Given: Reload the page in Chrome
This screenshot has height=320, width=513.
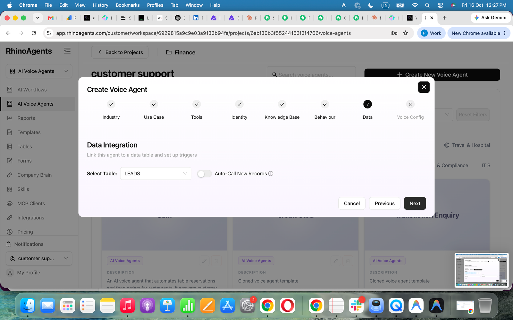Looking at the screenshot, I should [x=34, y=33].
